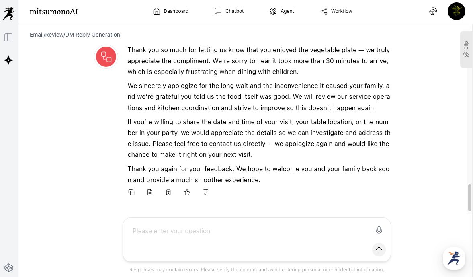473x277 pixels.
Task: Open the user profile avatar menu
Action: [456, 11]
